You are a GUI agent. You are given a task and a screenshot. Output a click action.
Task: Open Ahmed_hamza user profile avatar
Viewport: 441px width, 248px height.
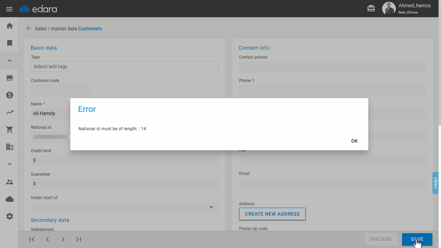pos(389,9)
